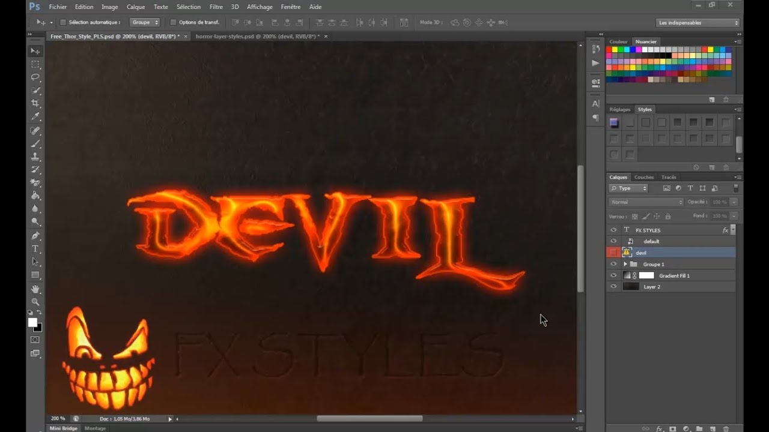Select the Horizontal Type tool
Screen dimensions: 769x432
pos(35,249)
